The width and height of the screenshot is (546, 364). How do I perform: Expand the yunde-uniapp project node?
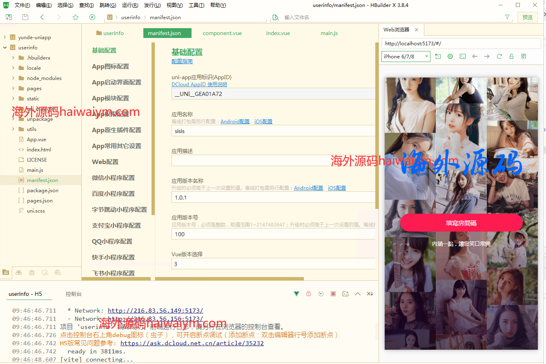click(x=5, y=38)
